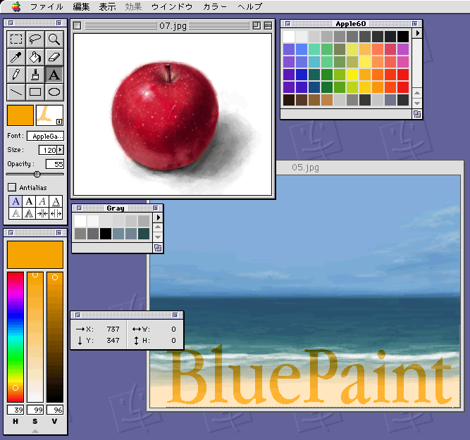
Task: Choose the underline text style button
Action: click(56, 201)
